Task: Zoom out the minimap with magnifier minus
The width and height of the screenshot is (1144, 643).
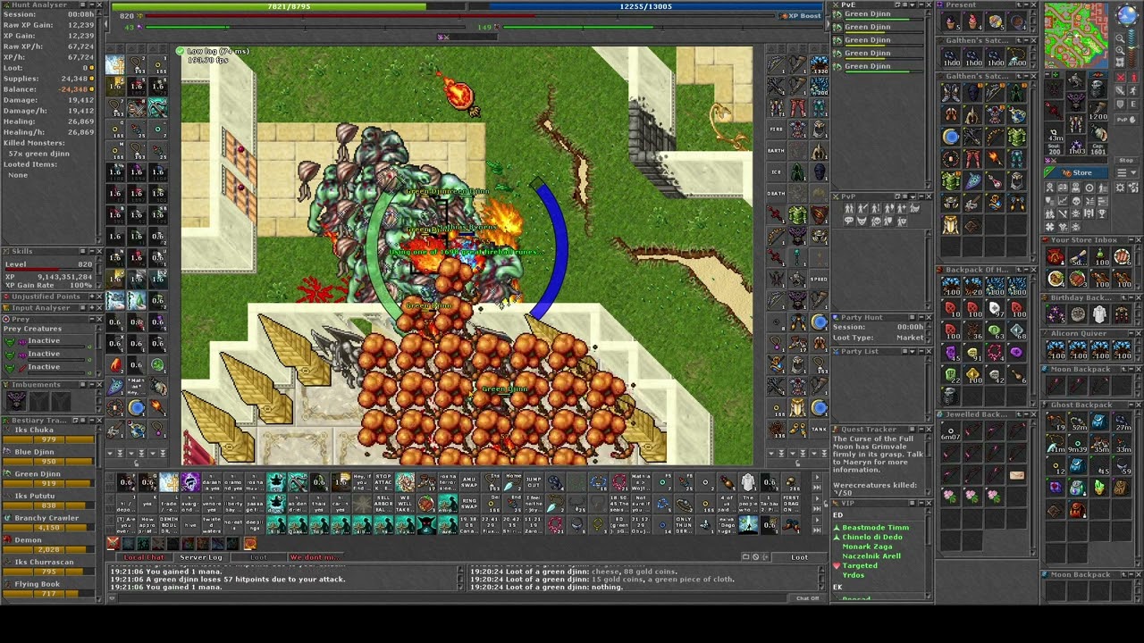Action: pos(1120,38)
